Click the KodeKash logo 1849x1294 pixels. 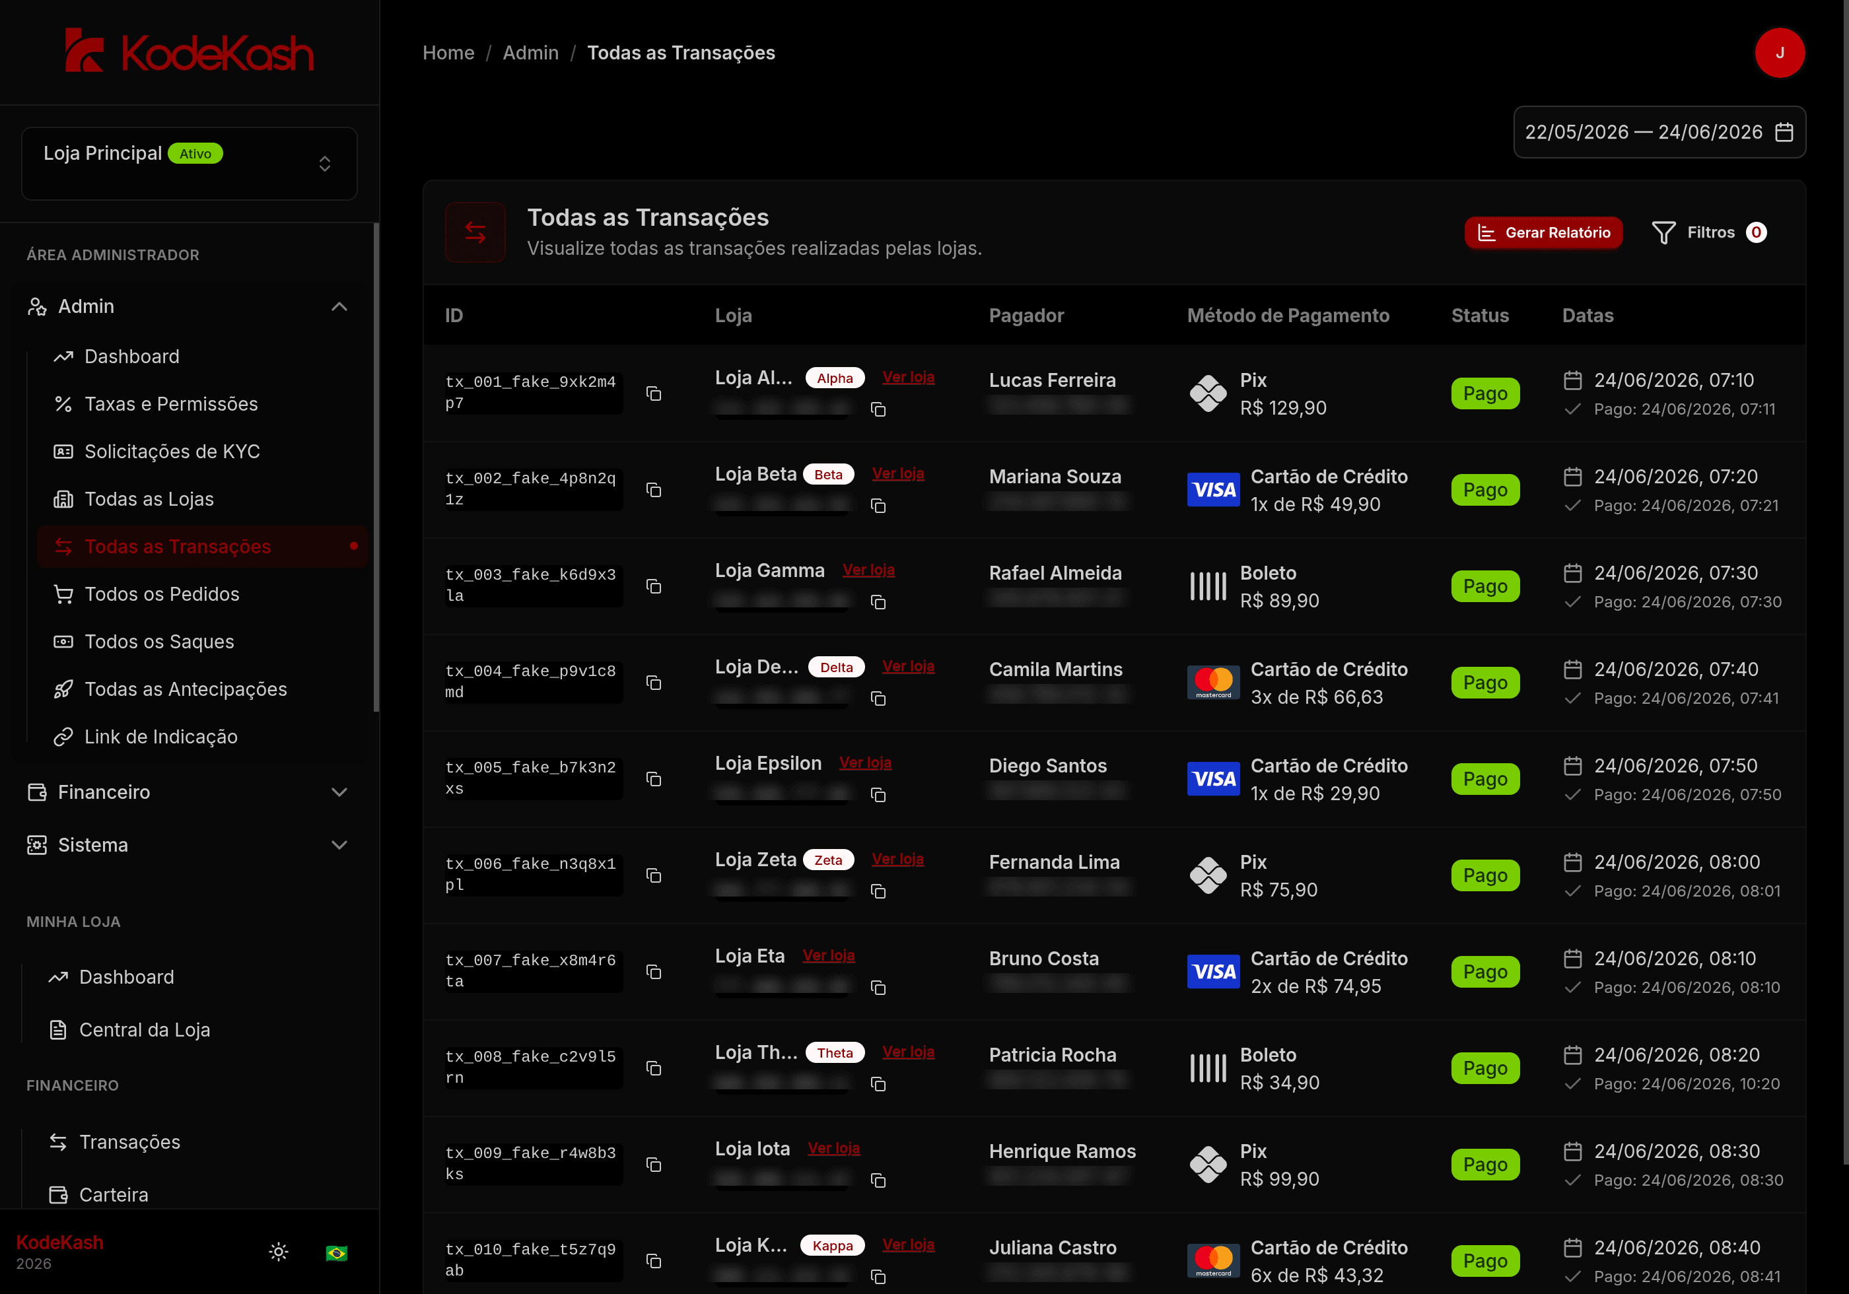190,51
